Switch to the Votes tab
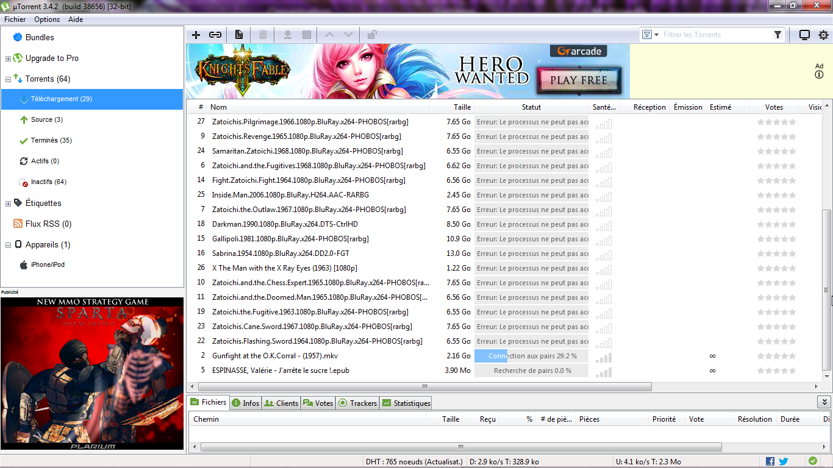833x468 pixels. [x=318, y=403]
